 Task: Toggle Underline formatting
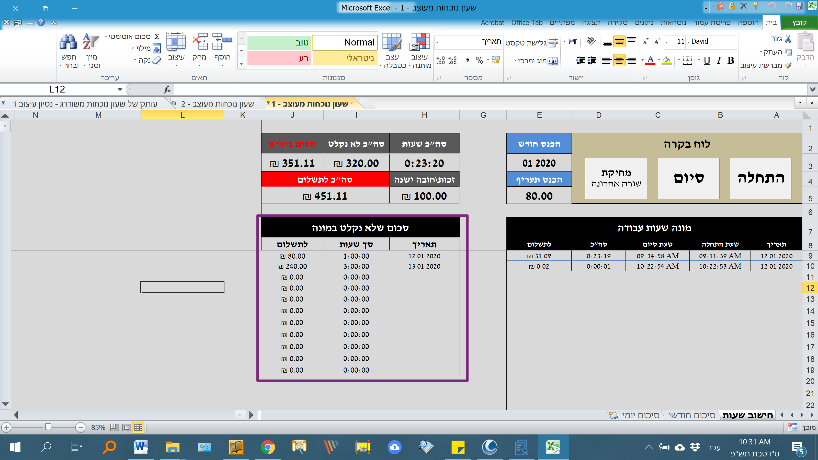[x=707, y=60]
